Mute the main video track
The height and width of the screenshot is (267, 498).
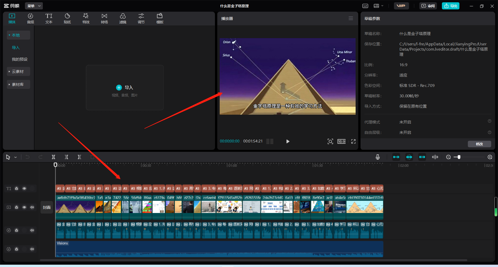32,207
